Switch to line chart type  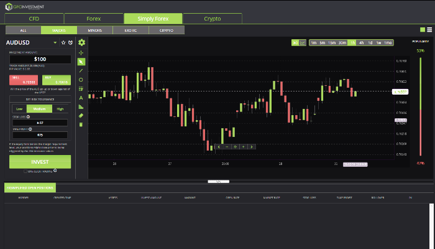tap(303, 43)
